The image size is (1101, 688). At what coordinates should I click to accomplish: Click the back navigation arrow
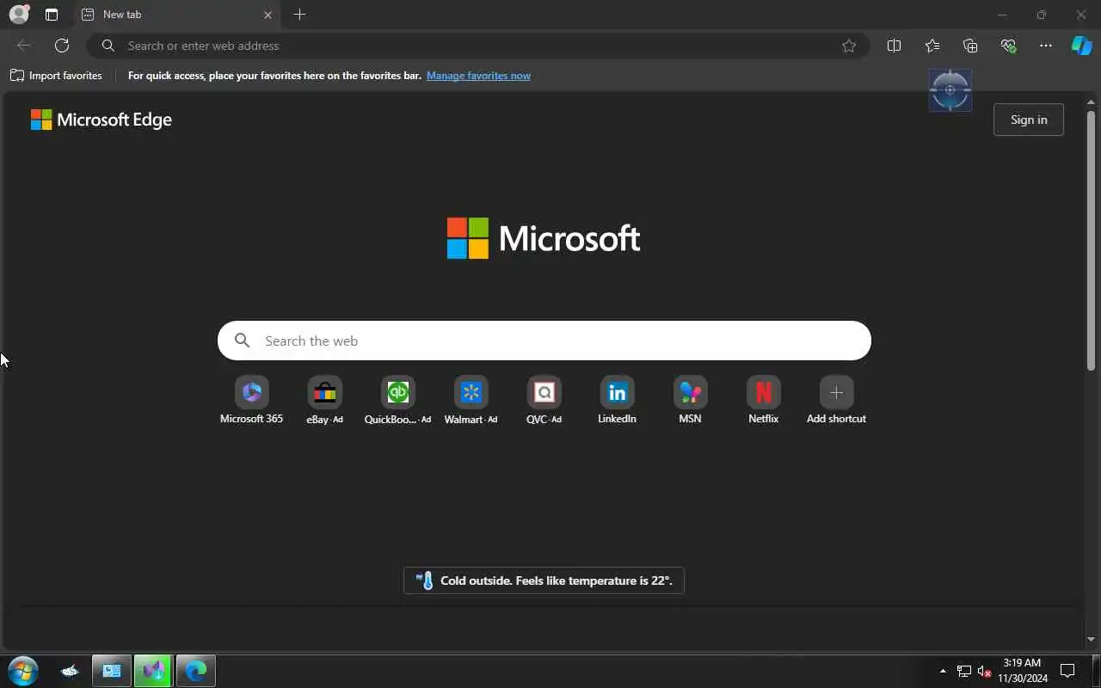(24, 46)
